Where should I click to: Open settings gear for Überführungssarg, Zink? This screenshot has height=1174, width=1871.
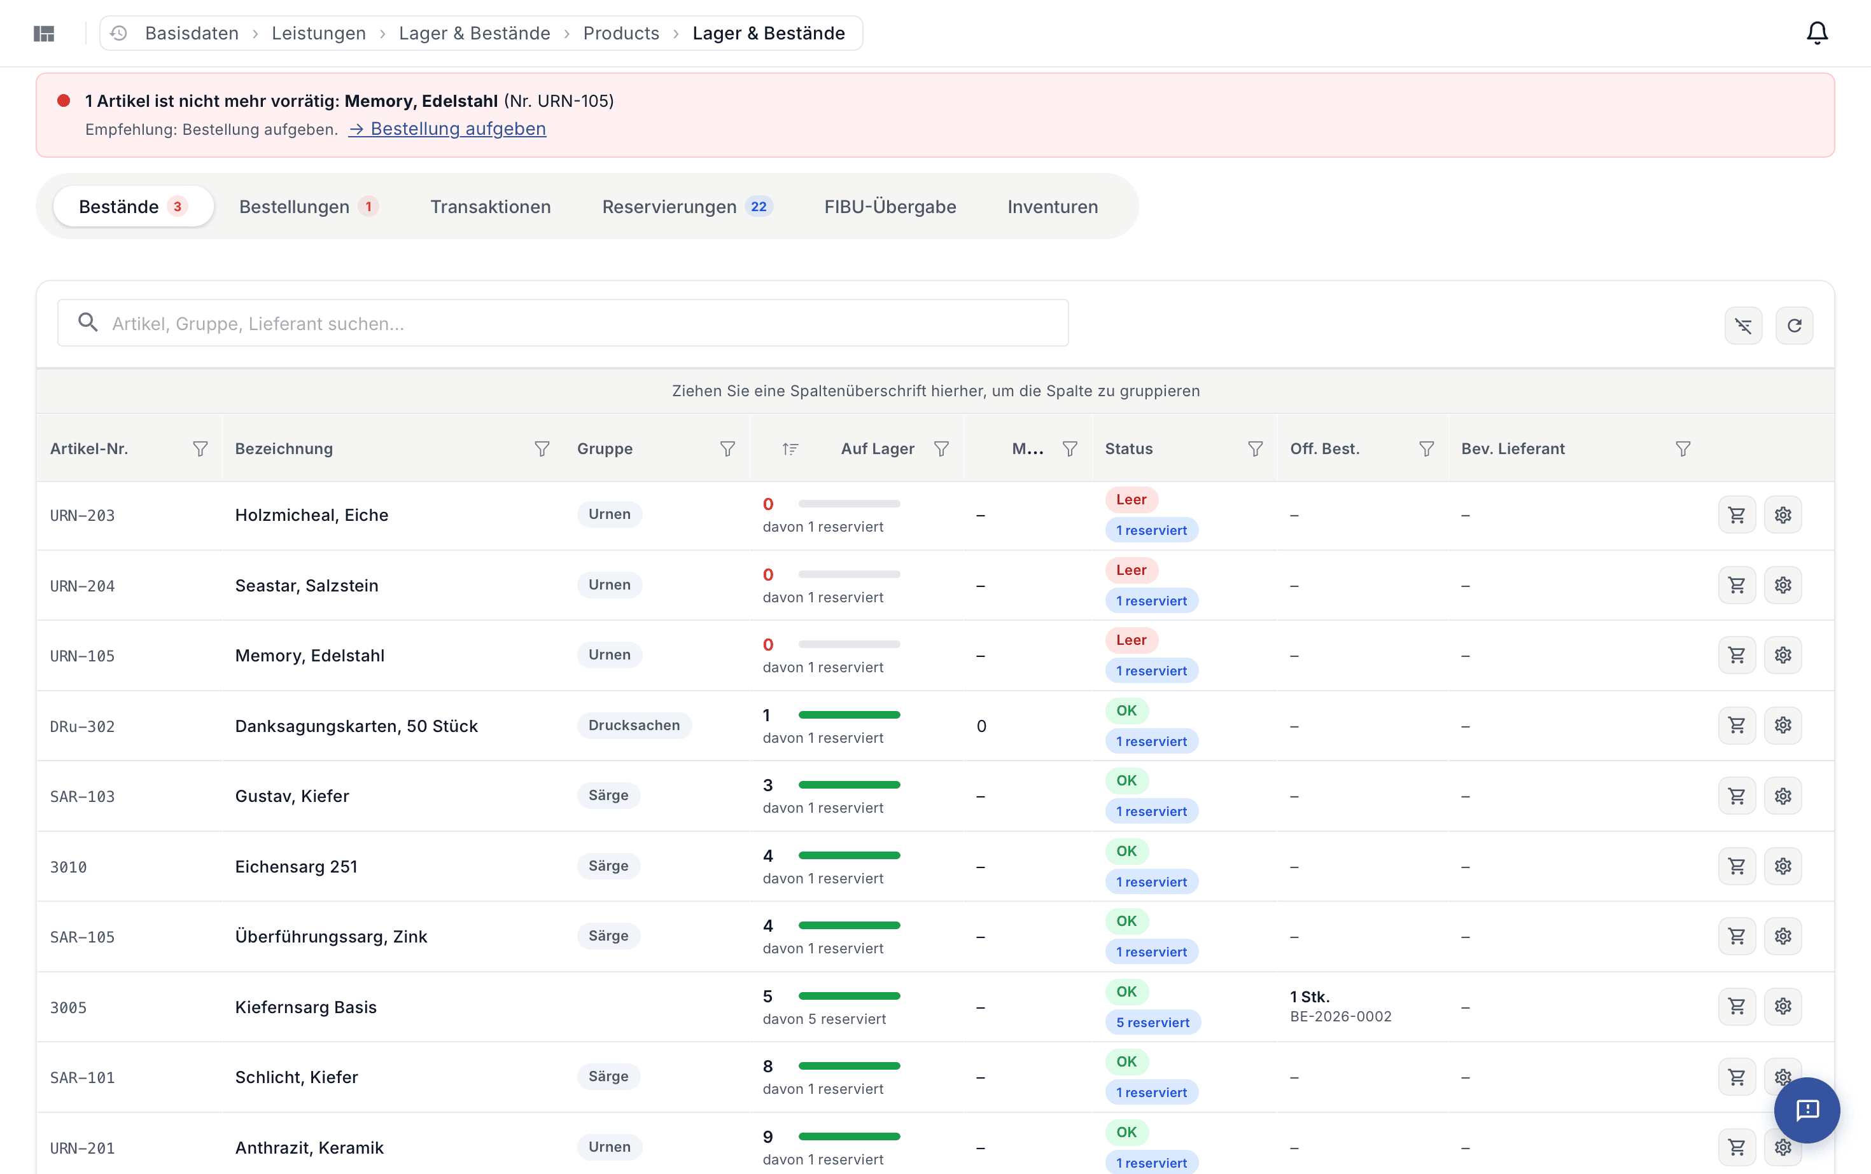[1783, 936]
